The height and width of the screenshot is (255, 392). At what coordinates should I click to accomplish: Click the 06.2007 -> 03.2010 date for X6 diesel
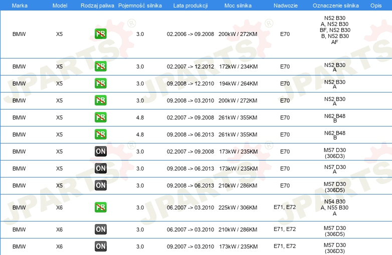coord(190,229)
